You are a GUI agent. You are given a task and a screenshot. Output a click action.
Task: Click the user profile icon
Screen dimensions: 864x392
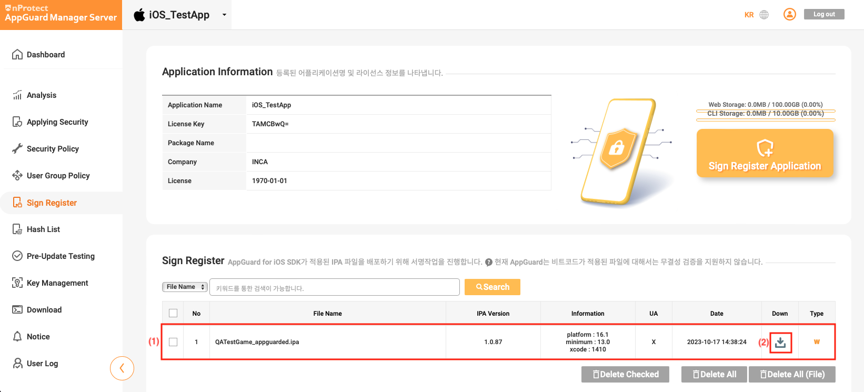click(789, 14)
